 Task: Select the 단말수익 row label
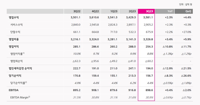16,32
